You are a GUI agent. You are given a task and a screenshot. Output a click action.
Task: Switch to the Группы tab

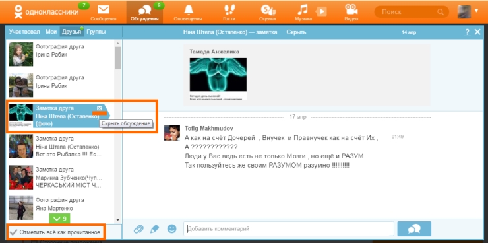tap(96, 32)
